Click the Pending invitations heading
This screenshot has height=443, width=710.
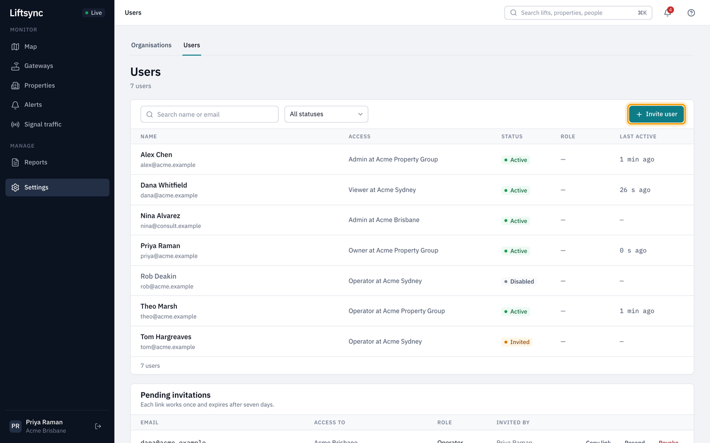tap(175, 395)
